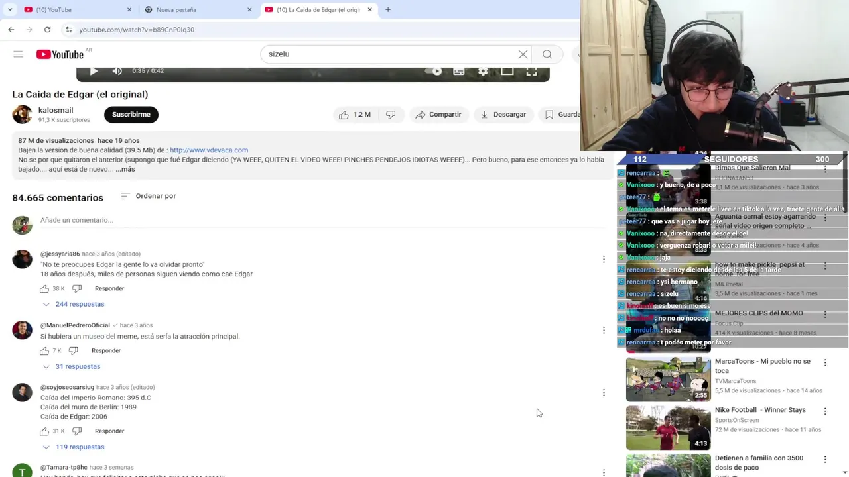This screenshot has height=477, width=849.
Task: Click the search magnifier button
Action: 547,54
